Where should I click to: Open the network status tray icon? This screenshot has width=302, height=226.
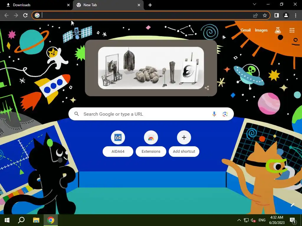[x=246, y=220]
